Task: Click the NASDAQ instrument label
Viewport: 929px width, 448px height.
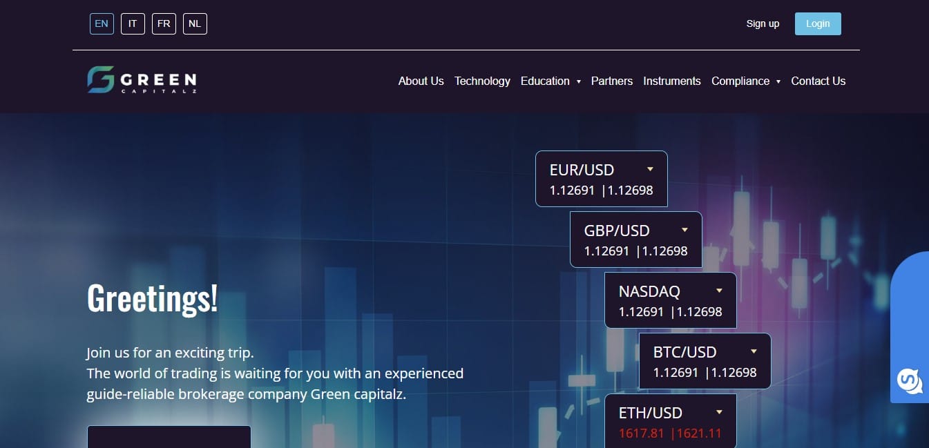Action: 649,291
